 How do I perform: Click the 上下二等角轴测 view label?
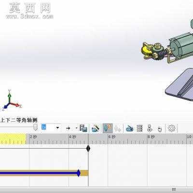click(19, 120)
